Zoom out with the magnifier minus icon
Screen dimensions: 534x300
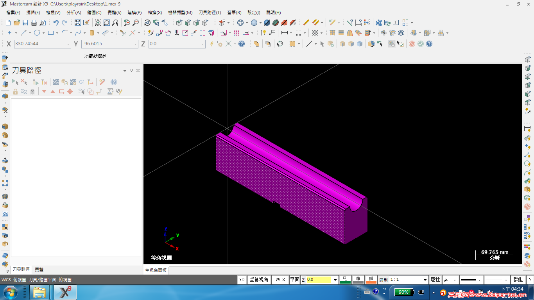[x=136, y=23]
